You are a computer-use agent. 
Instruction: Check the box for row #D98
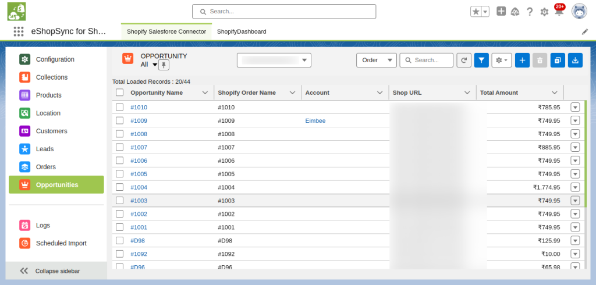(120, 240)
